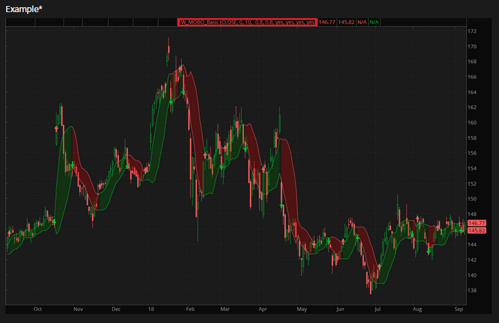Image resolution: width=499 pixels, height=323 pixels.
Task: Click the 144 price axis label
Action: [x=472, y=245]
